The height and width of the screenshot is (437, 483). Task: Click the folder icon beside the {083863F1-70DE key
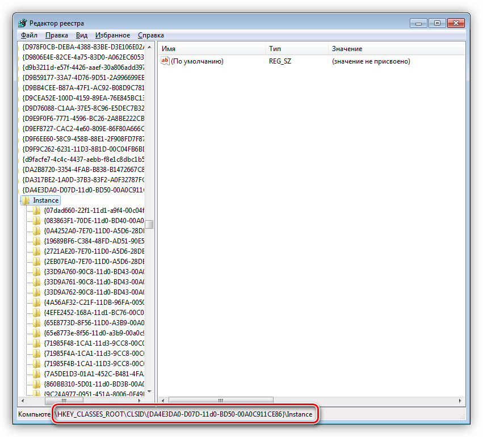tap(37, 221)
